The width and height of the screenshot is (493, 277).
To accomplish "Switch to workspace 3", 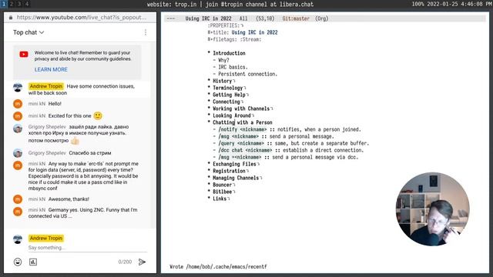I will [x=19, y=4].
